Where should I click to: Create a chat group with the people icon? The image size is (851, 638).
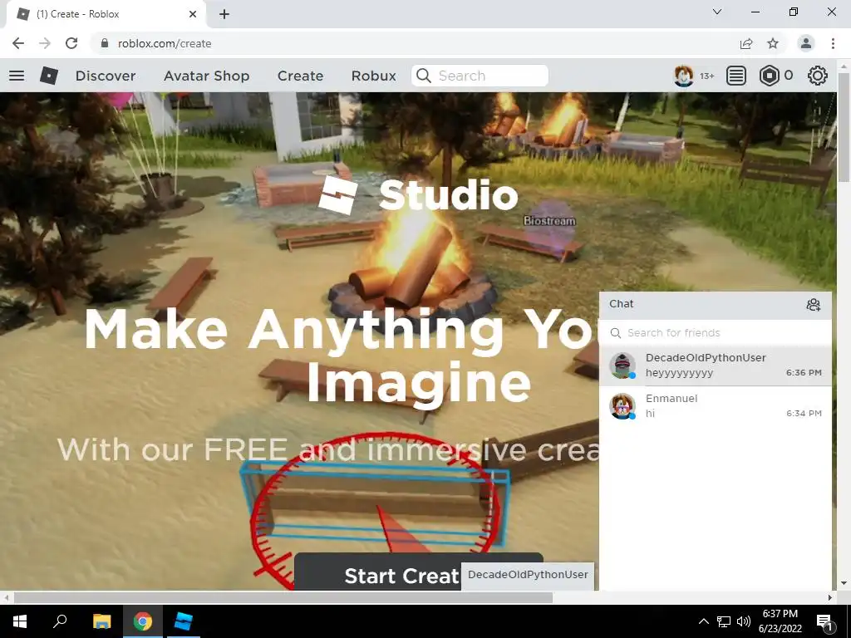813,304
